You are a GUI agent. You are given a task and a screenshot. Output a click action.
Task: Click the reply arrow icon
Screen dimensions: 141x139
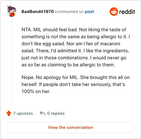tap(43, 113)
